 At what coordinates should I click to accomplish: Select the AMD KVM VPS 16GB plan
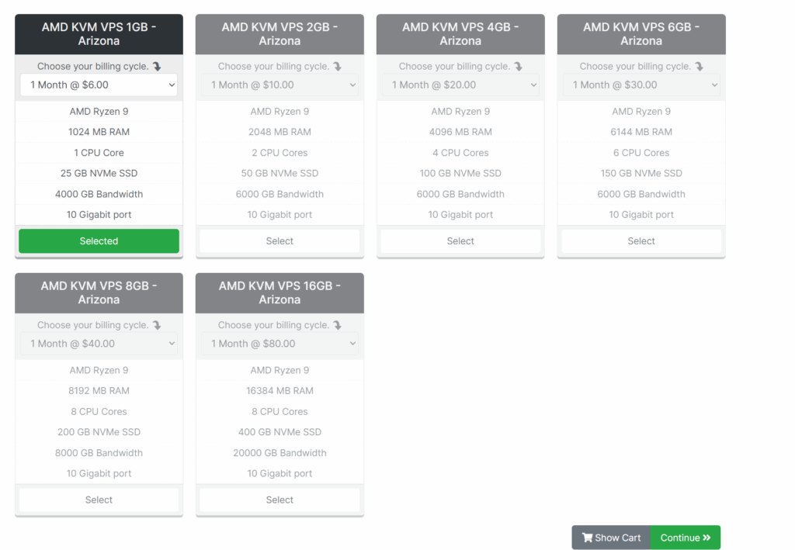point(279,500)
